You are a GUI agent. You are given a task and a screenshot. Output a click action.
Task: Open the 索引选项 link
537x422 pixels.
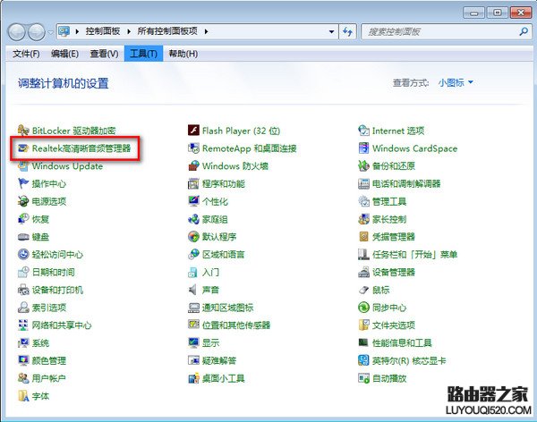coord(49,308)
